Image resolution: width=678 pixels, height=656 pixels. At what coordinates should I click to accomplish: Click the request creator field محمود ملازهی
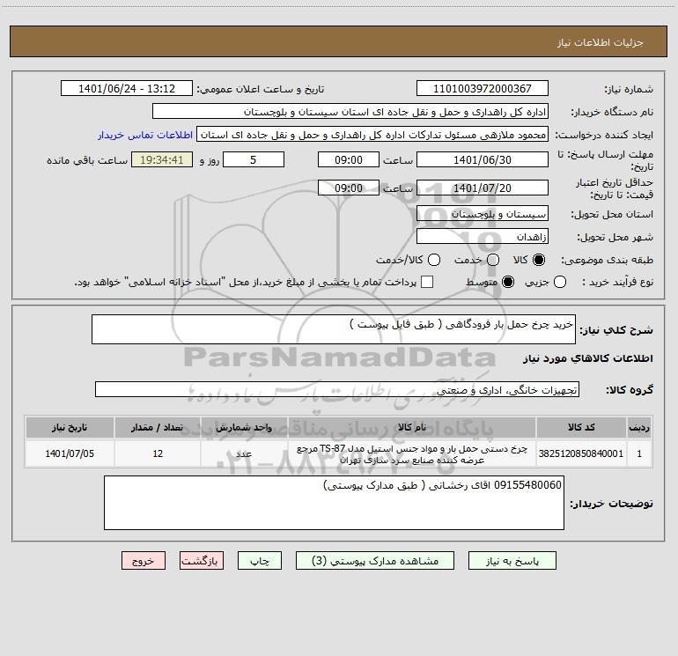tap(372, 135)
